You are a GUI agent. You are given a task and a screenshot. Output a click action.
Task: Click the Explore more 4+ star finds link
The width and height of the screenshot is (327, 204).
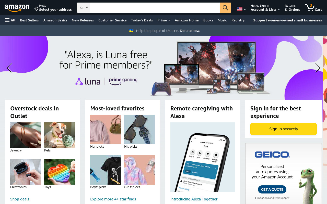click(113, 199)
